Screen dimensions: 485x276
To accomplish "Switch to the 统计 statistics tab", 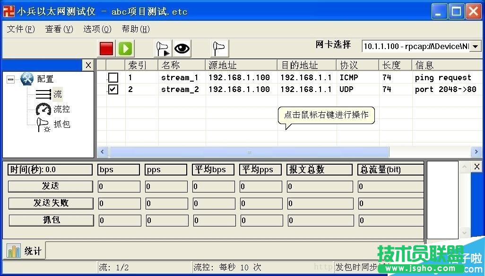I will click(24, 251).
